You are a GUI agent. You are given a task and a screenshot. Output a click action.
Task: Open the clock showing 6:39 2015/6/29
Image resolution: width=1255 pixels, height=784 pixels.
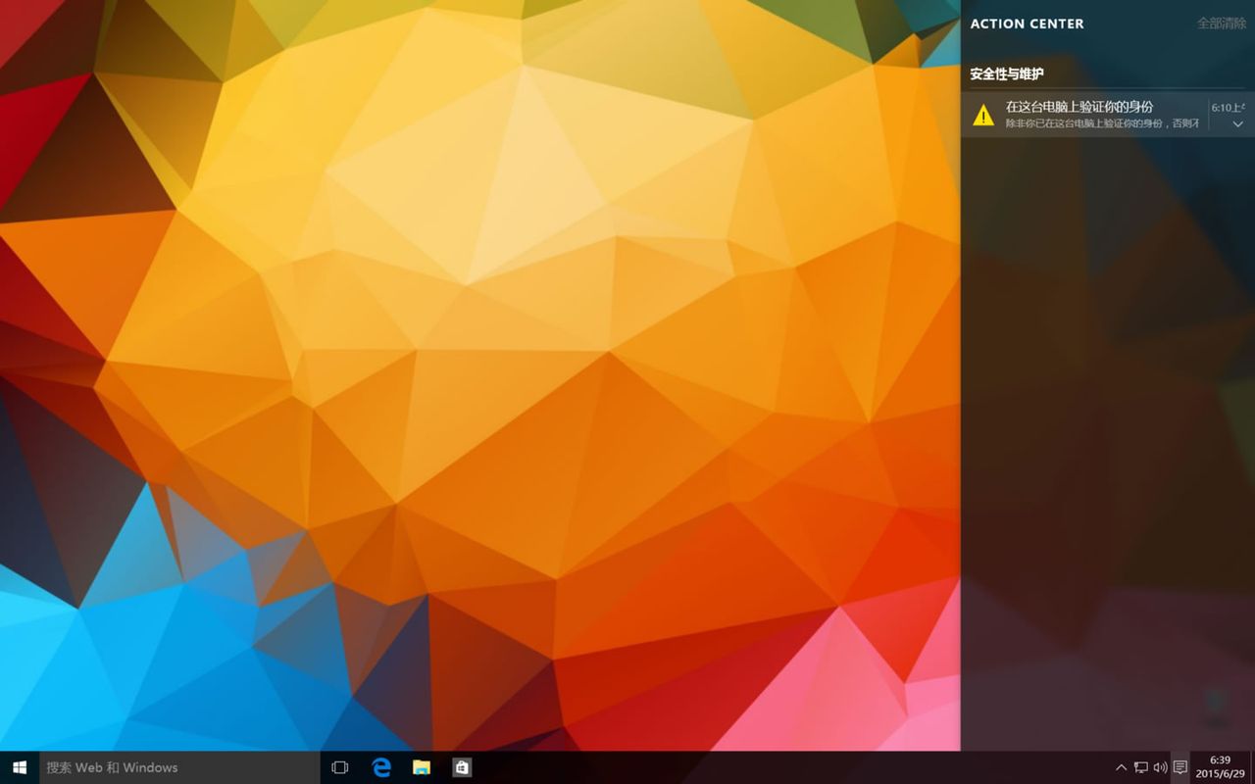(x=1221, y=767)
